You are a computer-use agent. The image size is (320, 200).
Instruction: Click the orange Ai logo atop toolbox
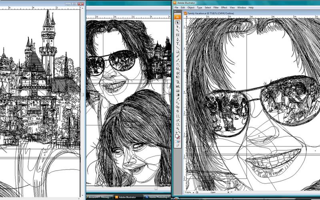pos(177,17)
